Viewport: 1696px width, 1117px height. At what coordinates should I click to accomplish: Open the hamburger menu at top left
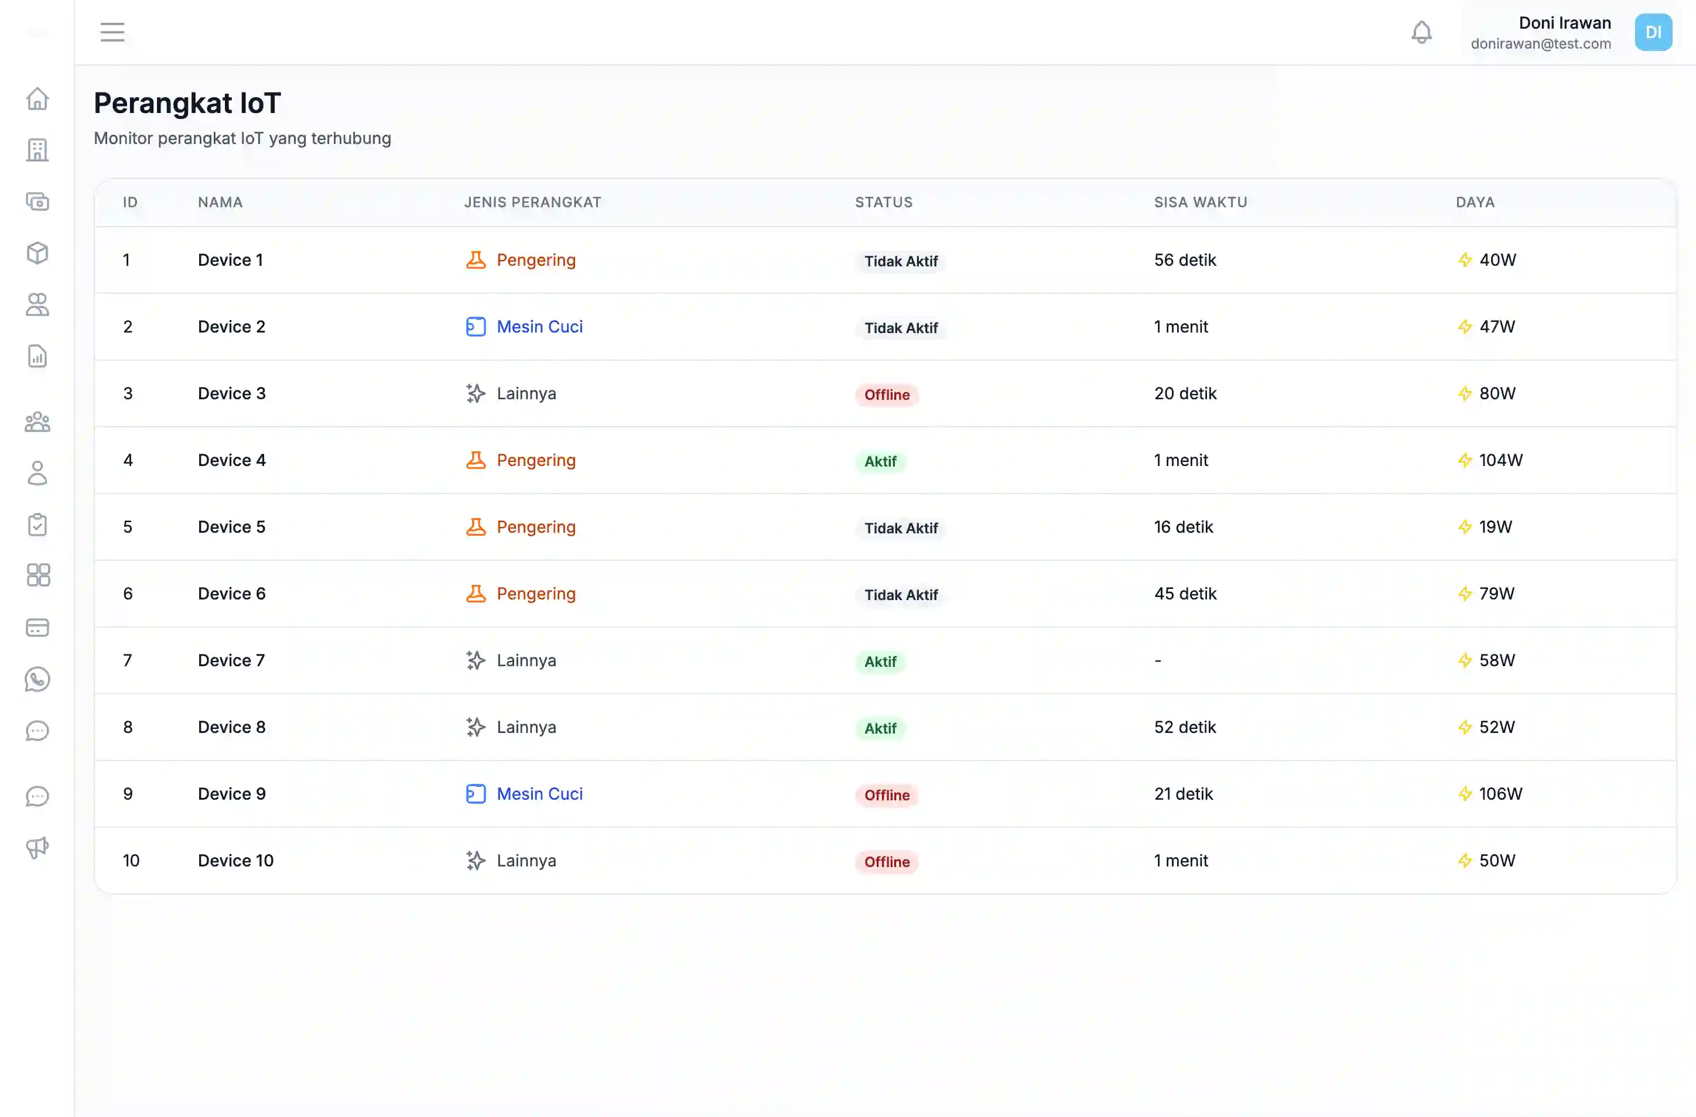pos(112,32)
